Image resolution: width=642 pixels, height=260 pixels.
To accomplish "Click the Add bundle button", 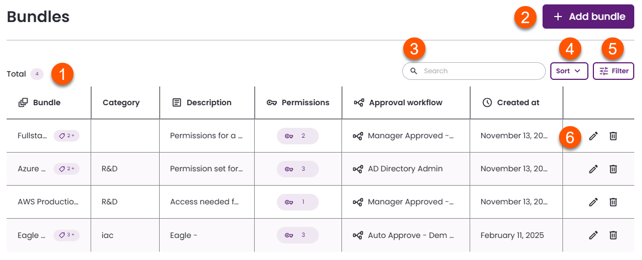I will pyautogui.click(x=588, y=17).
